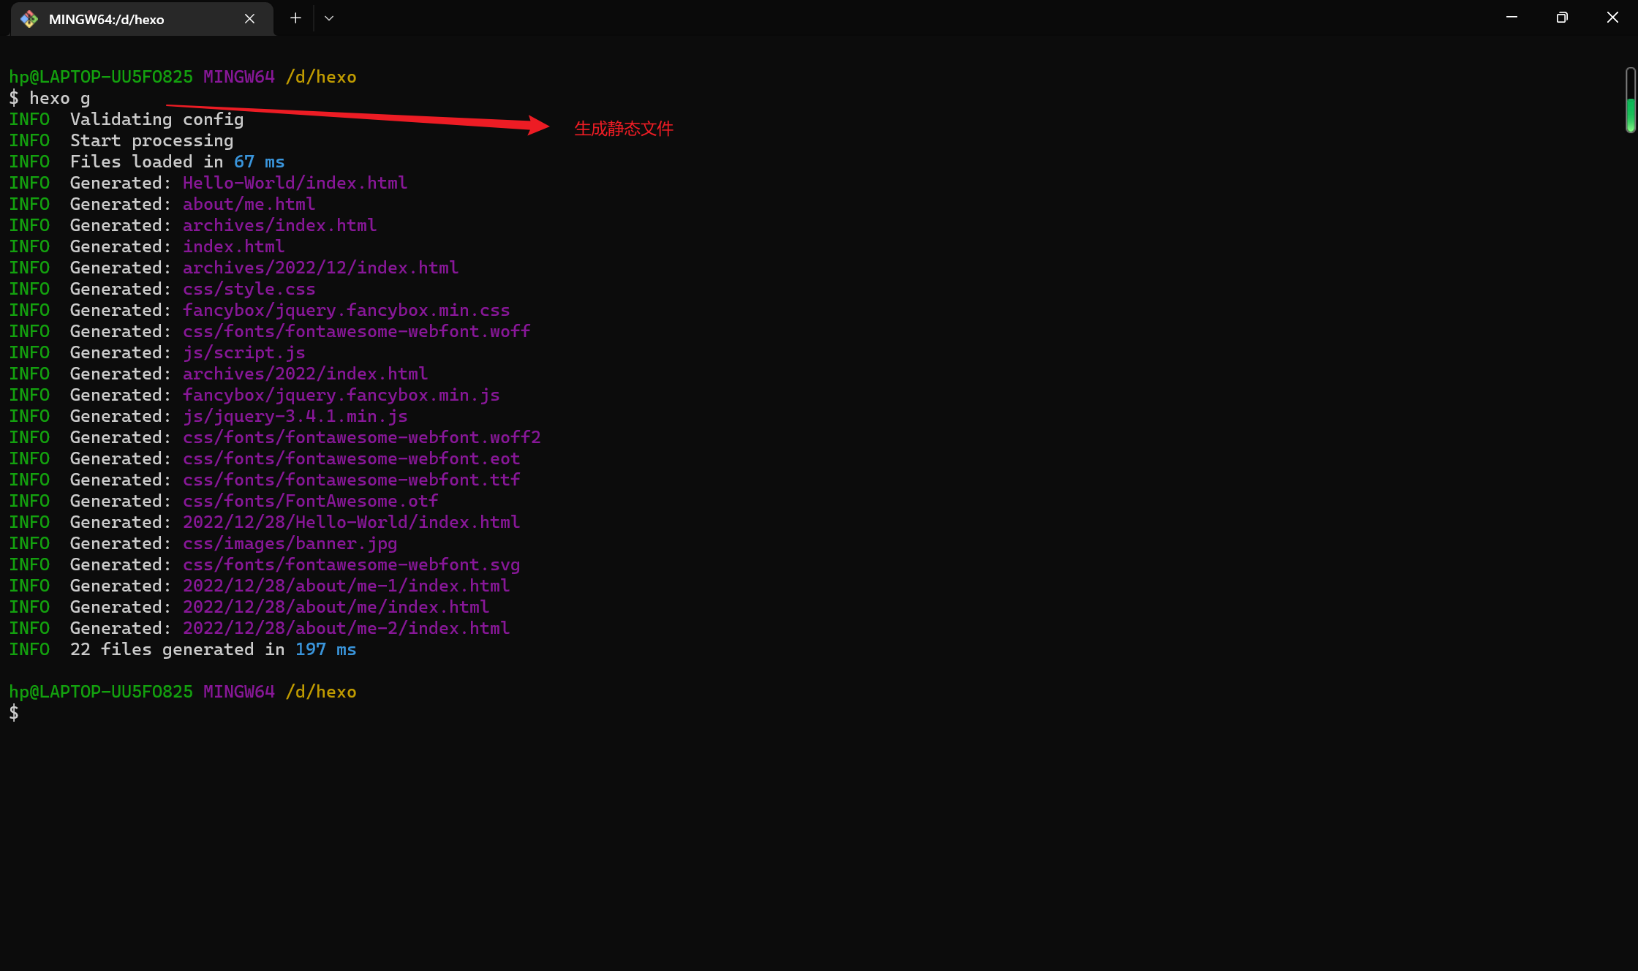1638x971 pixels.
Task: Open a new terminal tab
Action: [295, 18]
